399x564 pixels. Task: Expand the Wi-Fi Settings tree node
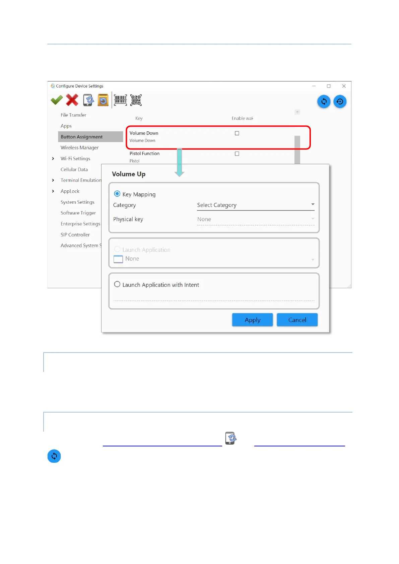[x=53, y=159]
